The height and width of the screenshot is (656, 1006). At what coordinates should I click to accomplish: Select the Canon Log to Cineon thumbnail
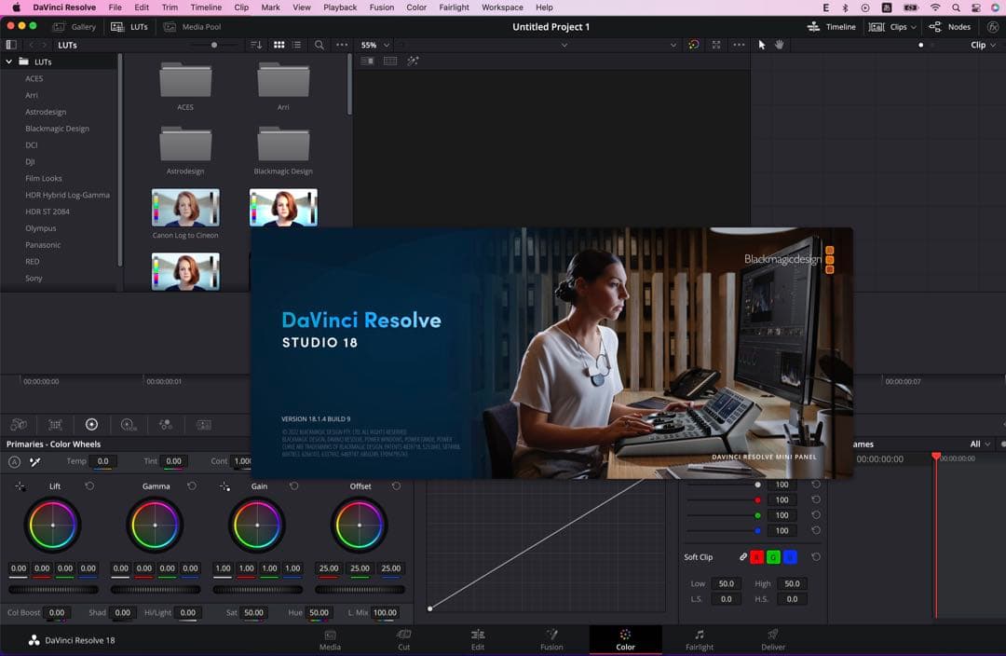click(x=185, y=208)
